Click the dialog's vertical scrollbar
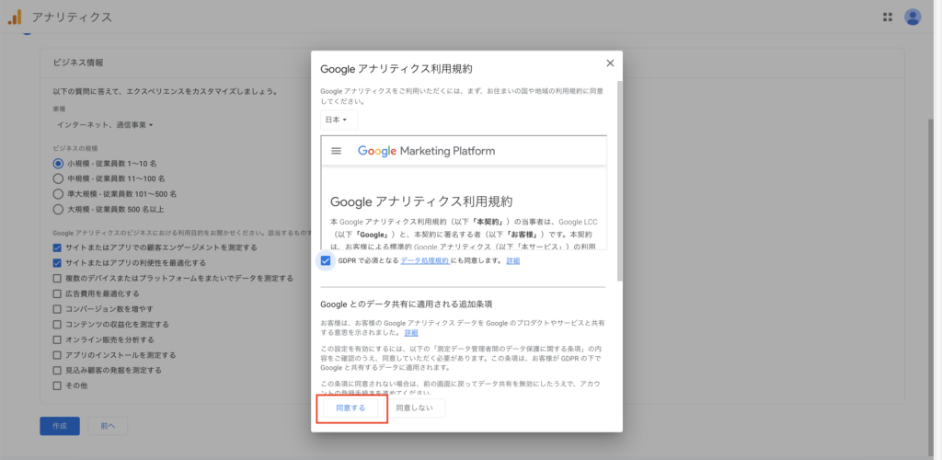This screenshot has width=942, height=460. [x=619, y=180]
